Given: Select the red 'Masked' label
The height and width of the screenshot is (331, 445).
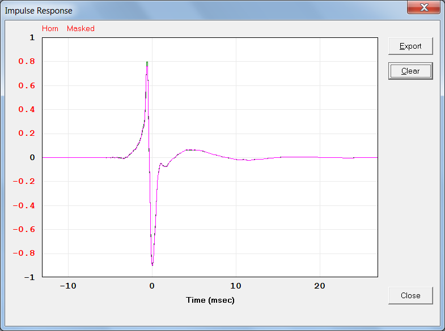Looking at the screenshot, I should [x=80, y=28].
